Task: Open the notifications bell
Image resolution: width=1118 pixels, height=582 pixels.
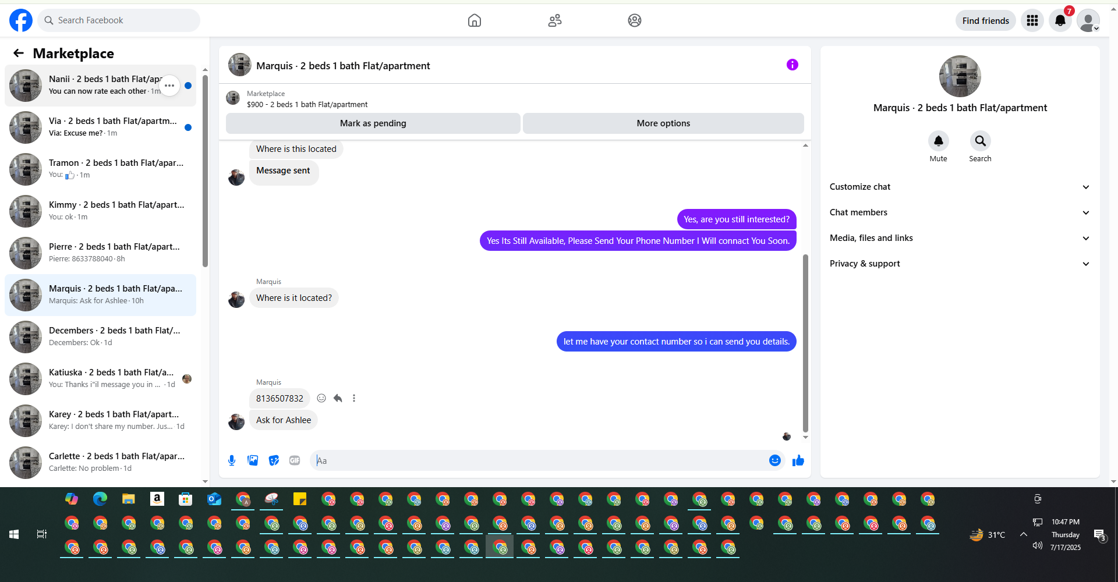Action: click(1060, 20)
